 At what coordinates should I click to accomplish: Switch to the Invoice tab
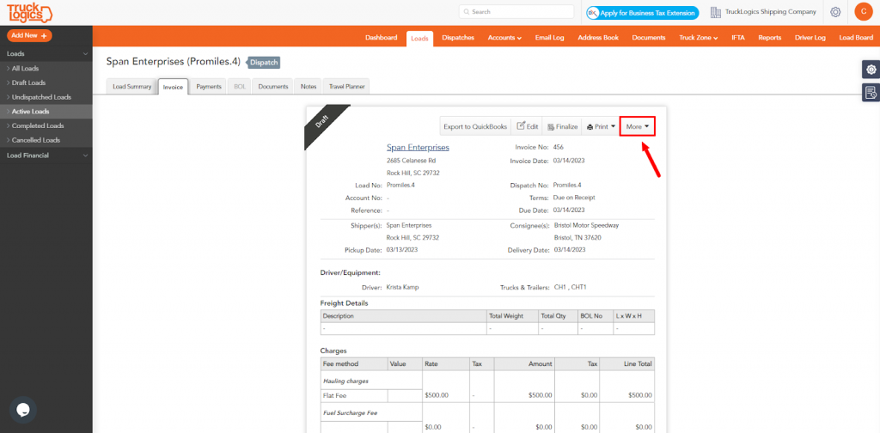click(173, 88)
